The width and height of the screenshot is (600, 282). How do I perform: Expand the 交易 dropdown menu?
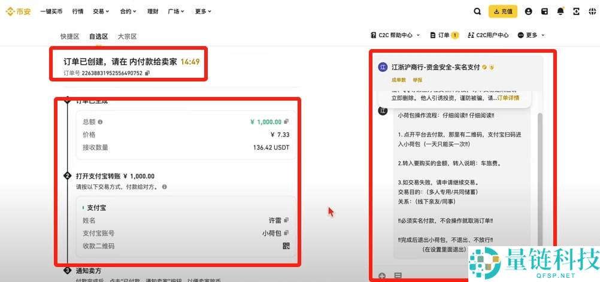(x=101, y=11)
